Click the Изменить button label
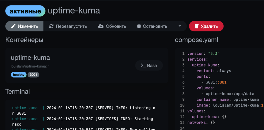 click(x=28, y=26)
